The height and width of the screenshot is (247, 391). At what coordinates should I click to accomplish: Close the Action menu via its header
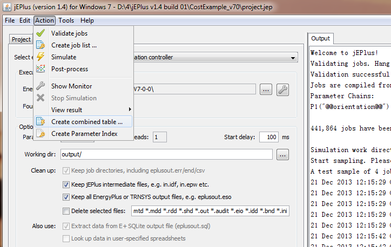tap(44, 20)
